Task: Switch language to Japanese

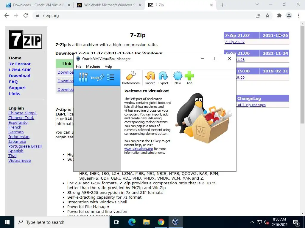Action: 17,142
